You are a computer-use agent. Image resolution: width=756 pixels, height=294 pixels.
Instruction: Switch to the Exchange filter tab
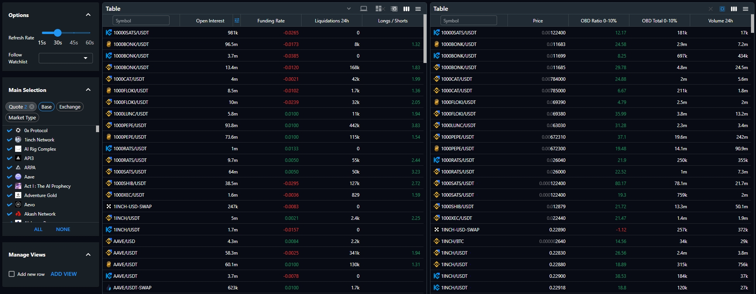click(70, 107)
